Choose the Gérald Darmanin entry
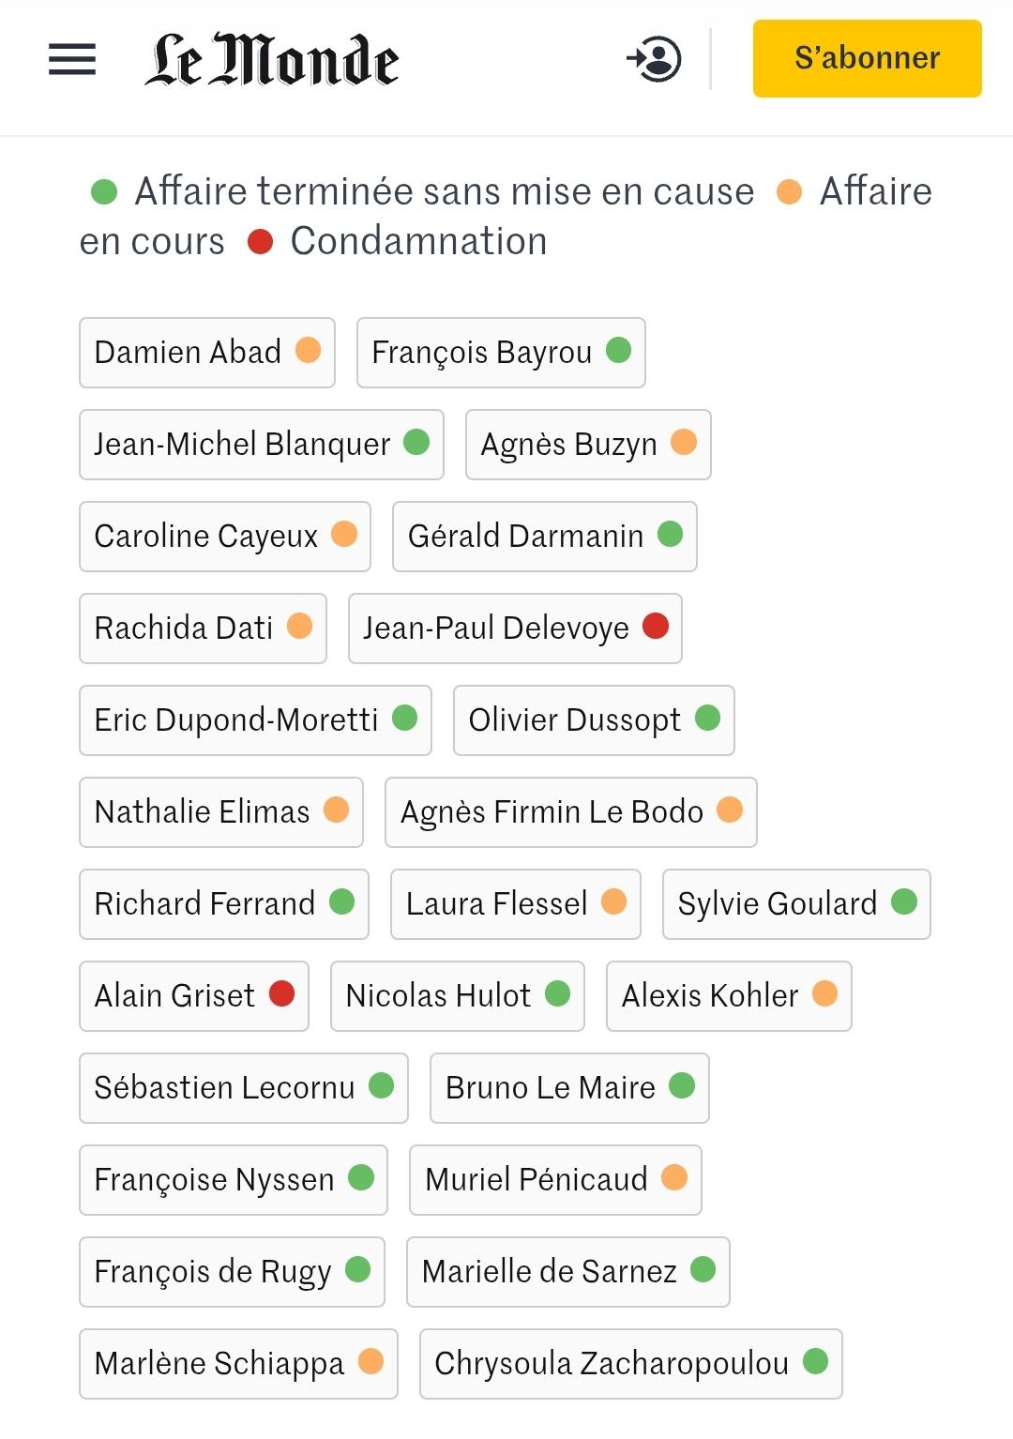This screenshot has width=1013, height=1439. point(544,537)
